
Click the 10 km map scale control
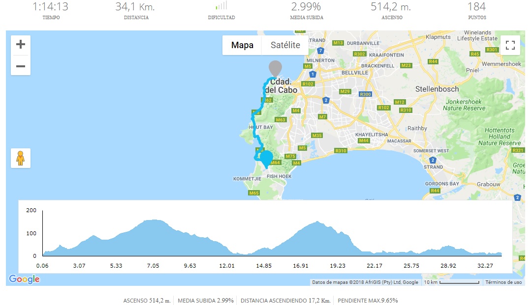452,282
